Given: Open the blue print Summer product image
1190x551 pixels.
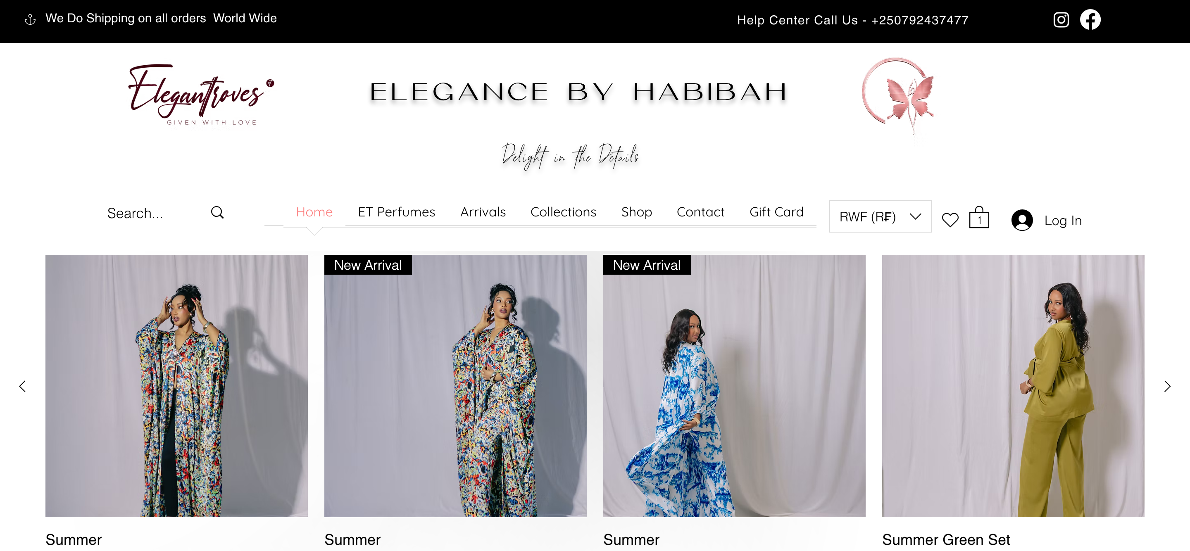Looking at the screenshot, I should pos(734,386).
